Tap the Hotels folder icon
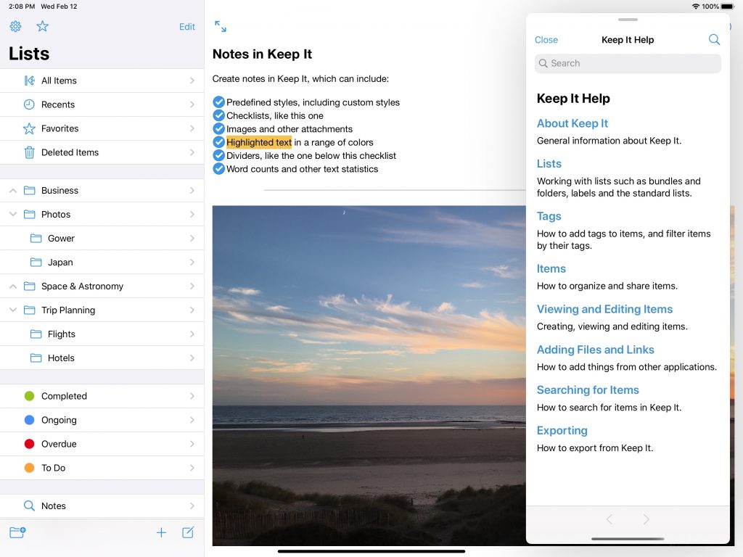The height and width of the screenshot is (557, 743). click(36, 358)
